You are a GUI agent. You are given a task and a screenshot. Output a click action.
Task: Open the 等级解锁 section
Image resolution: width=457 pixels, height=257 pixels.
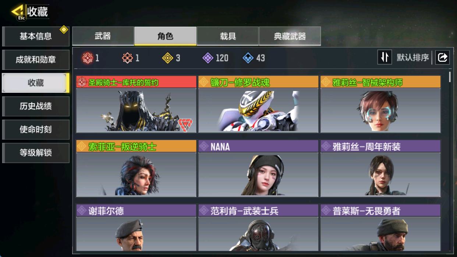[x=36, y=153]
